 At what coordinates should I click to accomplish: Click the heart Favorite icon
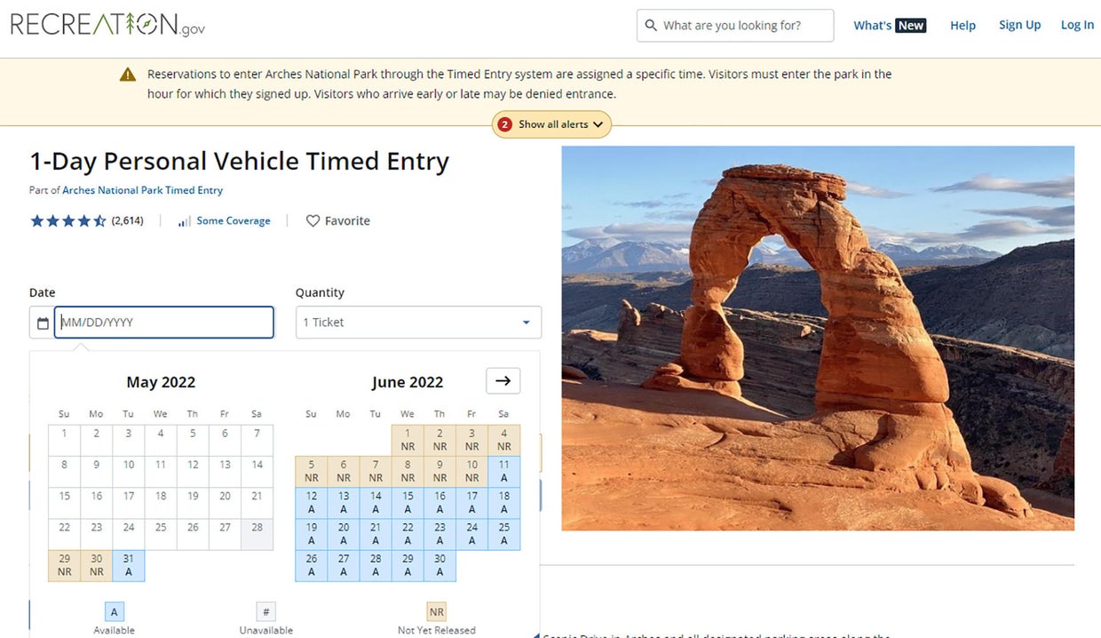click(313, 221)
